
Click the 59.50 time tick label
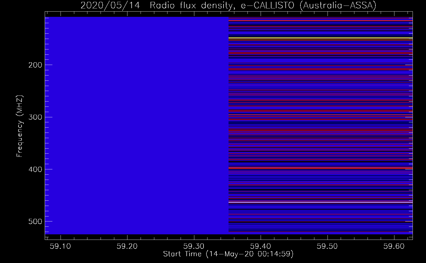coord(328,246)
